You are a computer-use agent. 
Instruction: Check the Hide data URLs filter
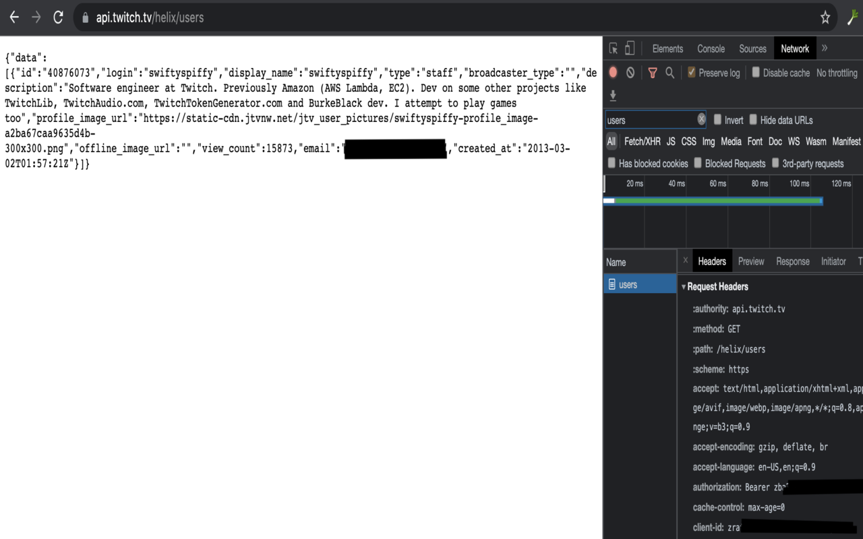(752, 119)
